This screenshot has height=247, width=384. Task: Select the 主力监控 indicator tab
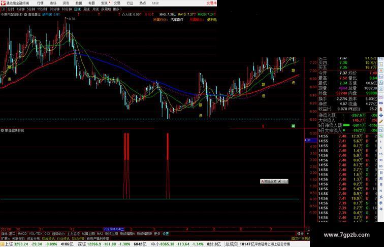pos(73,234)
